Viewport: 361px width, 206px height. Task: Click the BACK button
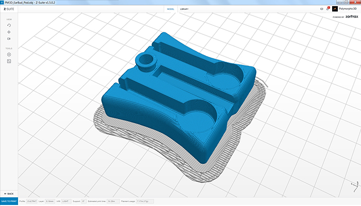point(9,194)
